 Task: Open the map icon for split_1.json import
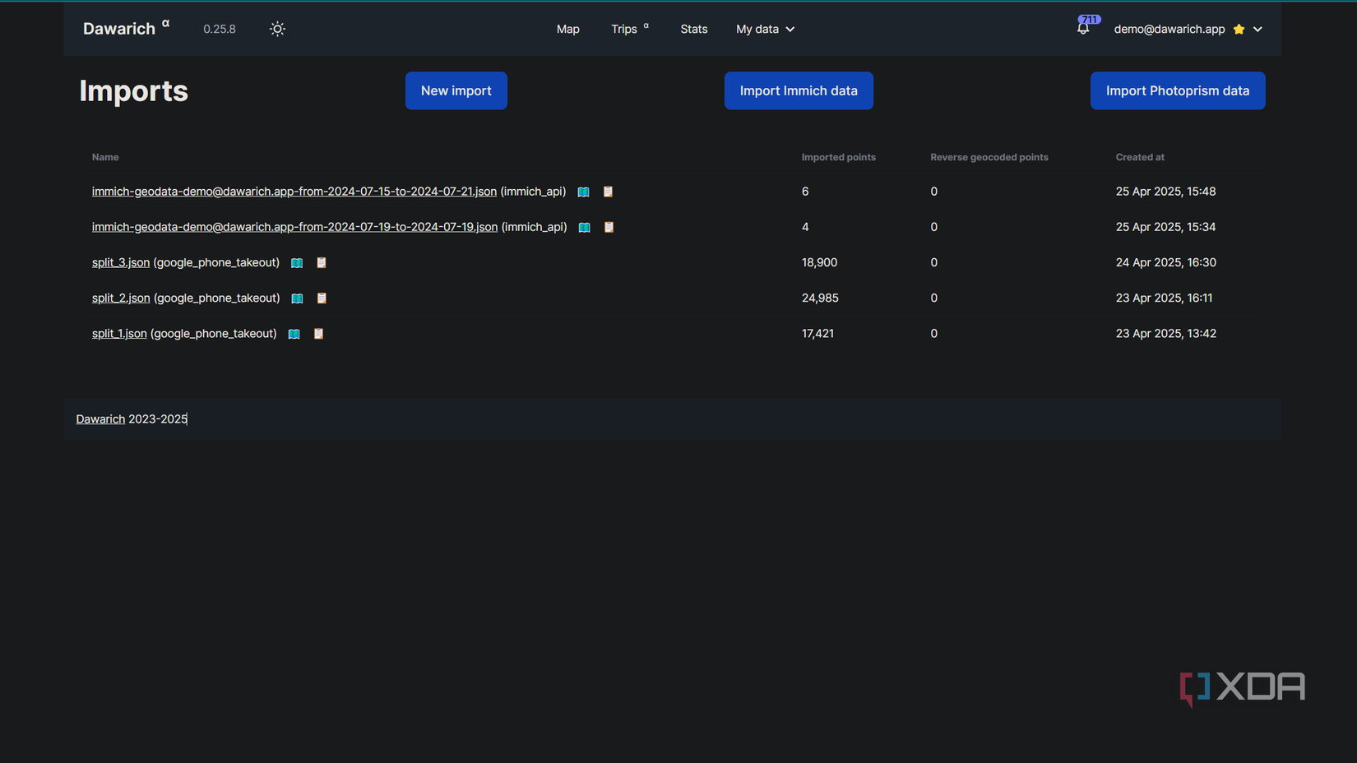click(x=294, y=334)
